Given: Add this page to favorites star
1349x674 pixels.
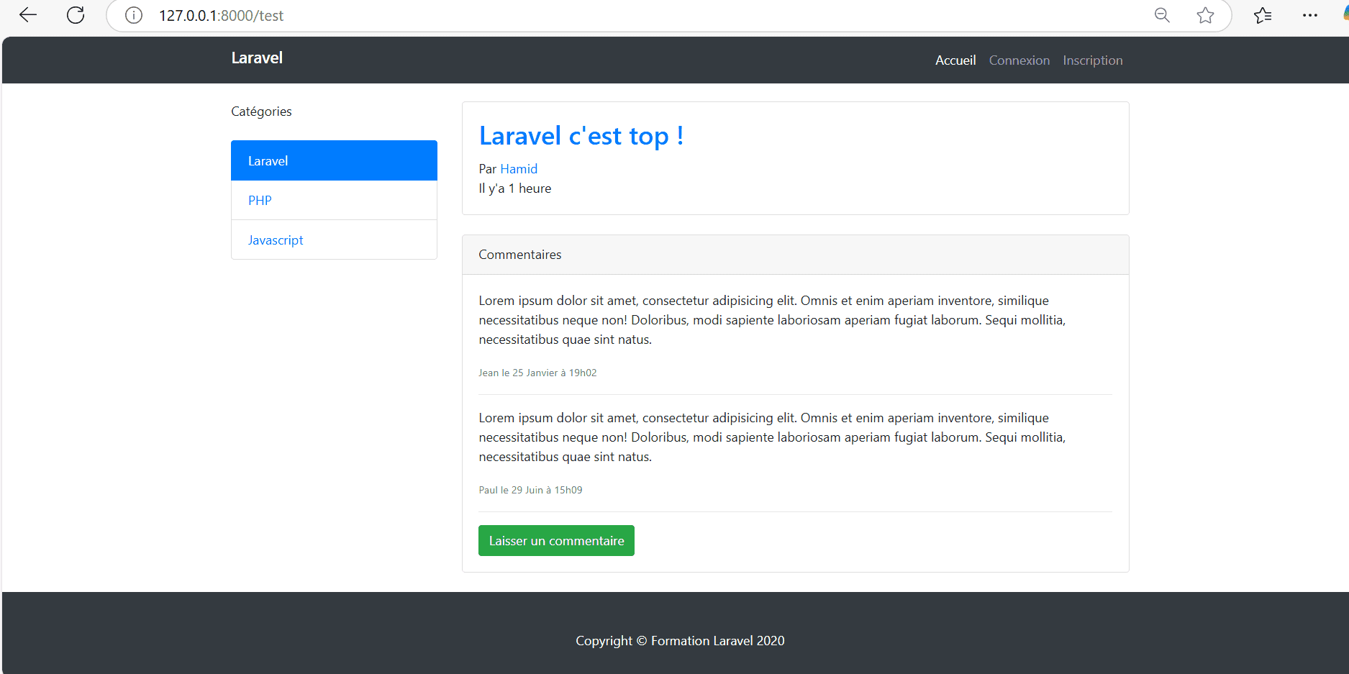Looking at the screenshot, I should 1205,15.
